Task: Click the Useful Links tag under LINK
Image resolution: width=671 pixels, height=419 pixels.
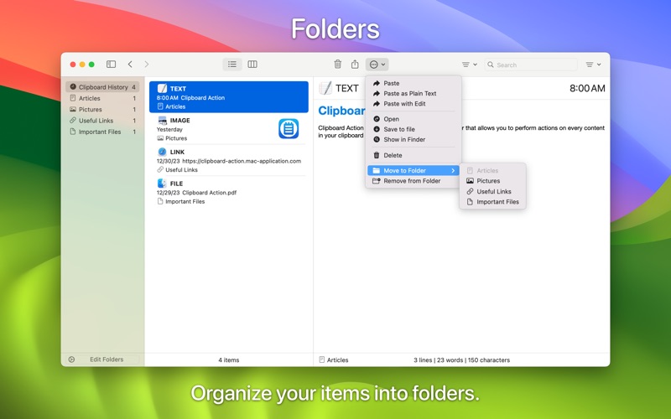Action: 177,170
